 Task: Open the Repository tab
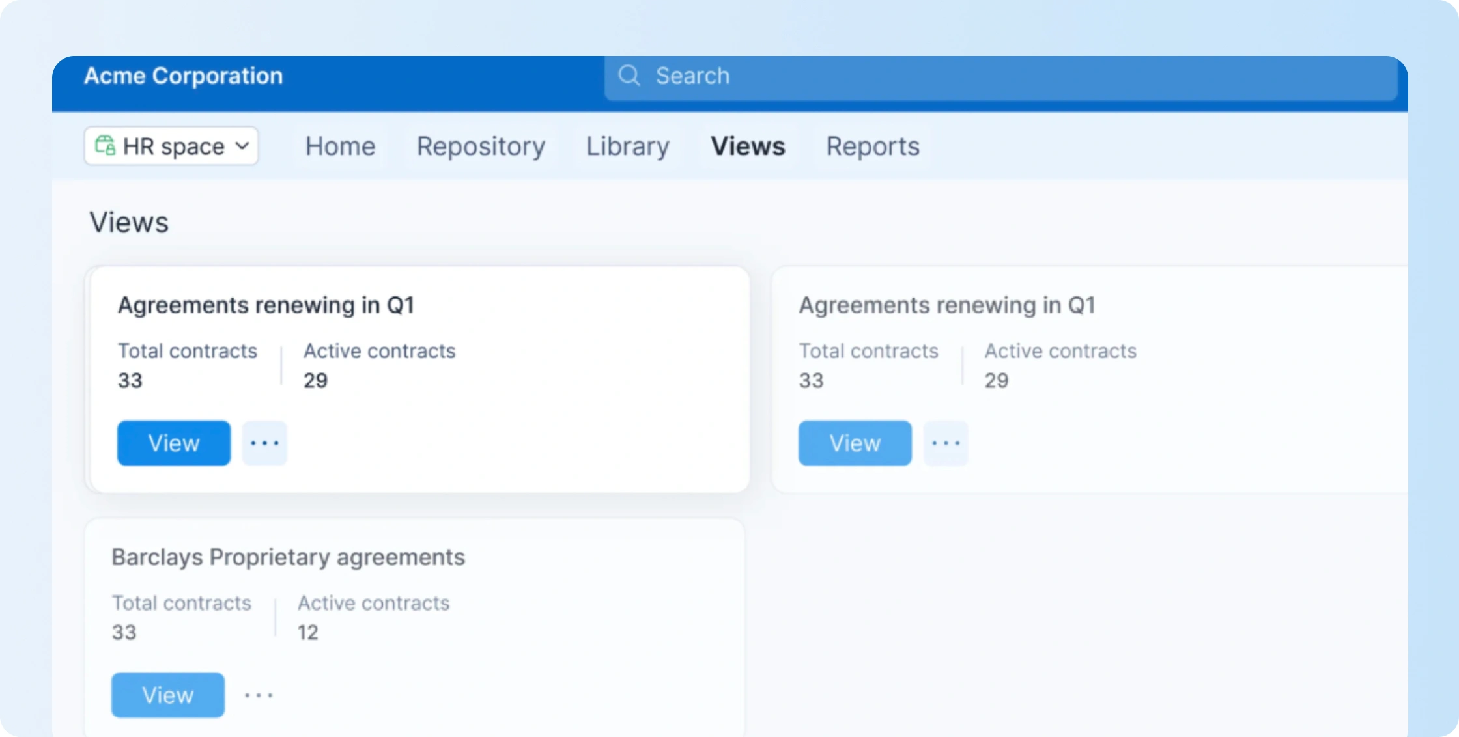coord(481,146)
